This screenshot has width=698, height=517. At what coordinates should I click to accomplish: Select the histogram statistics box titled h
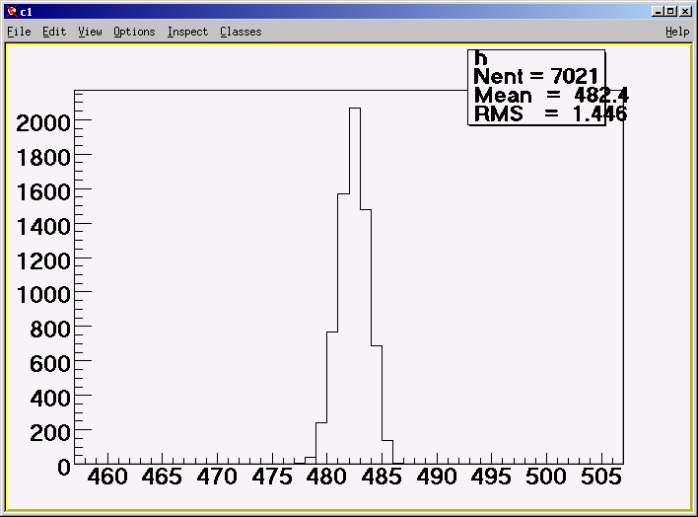[536, 88]
